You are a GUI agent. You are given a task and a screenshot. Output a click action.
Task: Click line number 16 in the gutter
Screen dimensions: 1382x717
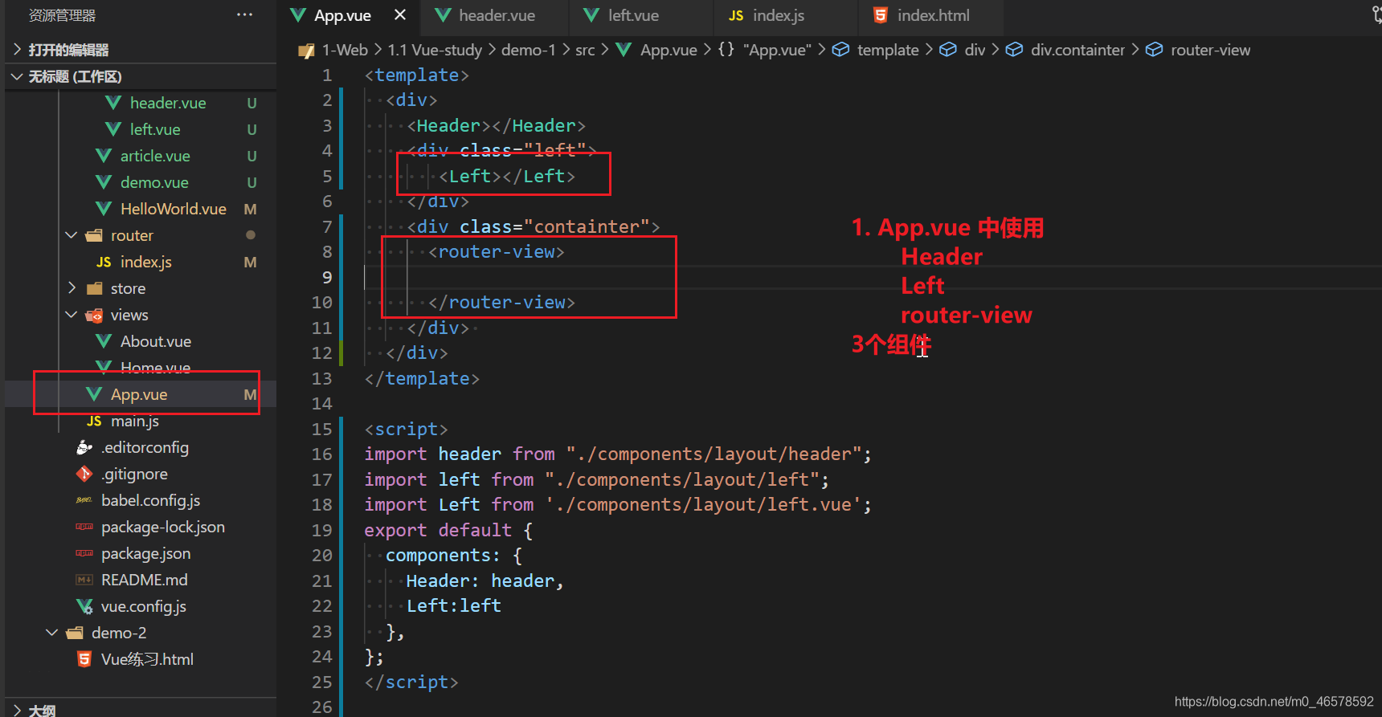[322, 454]
